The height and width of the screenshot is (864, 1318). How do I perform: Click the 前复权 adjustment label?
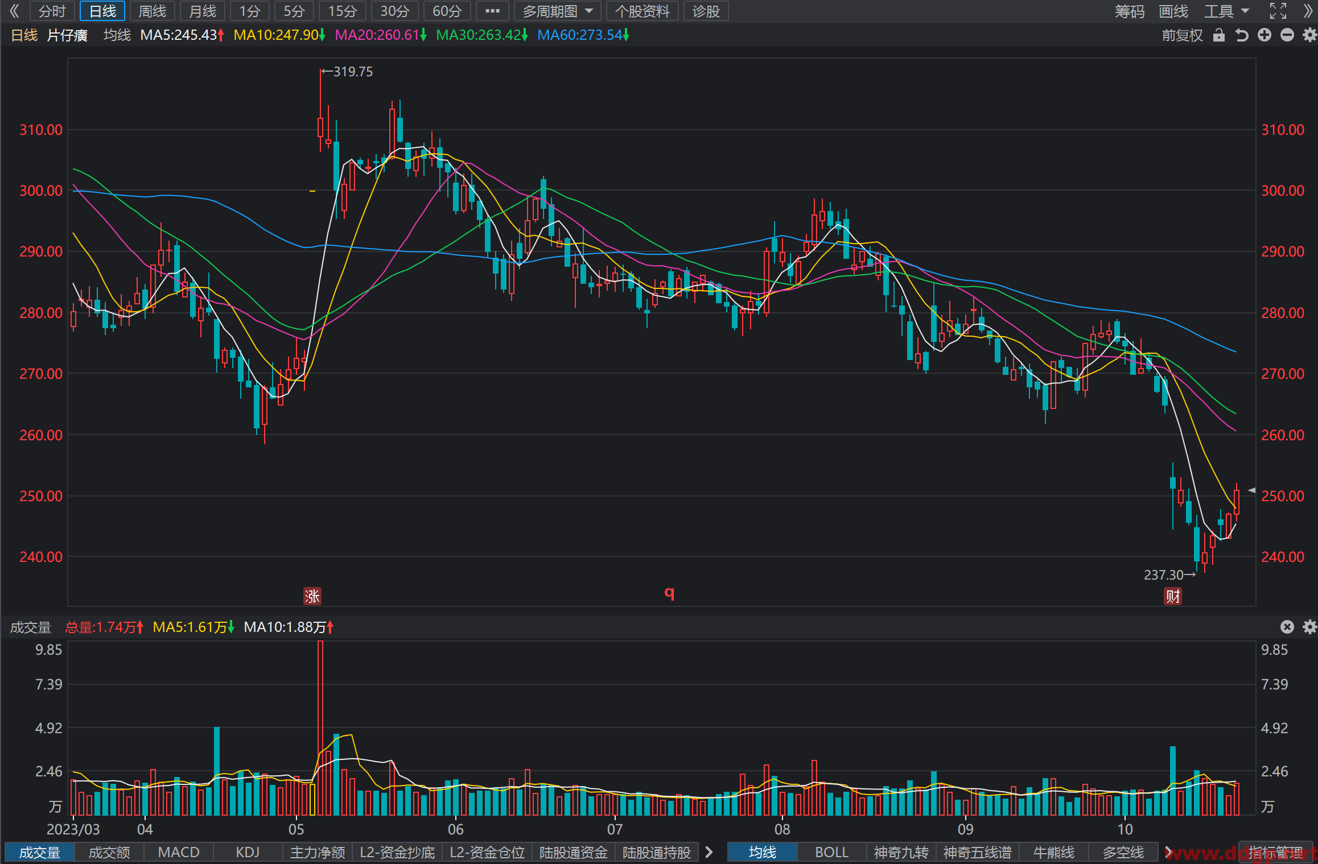pos(1182,35)
